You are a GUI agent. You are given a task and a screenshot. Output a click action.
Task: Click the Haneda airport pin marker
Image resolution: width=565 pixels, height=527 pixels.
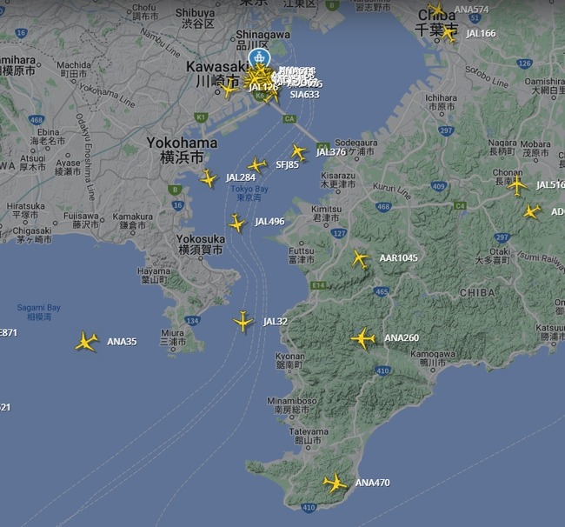259,57
